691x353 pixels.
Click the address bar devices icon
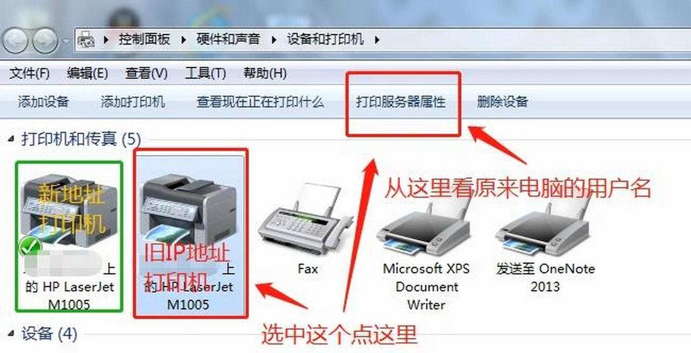click(x=85, y=40)
